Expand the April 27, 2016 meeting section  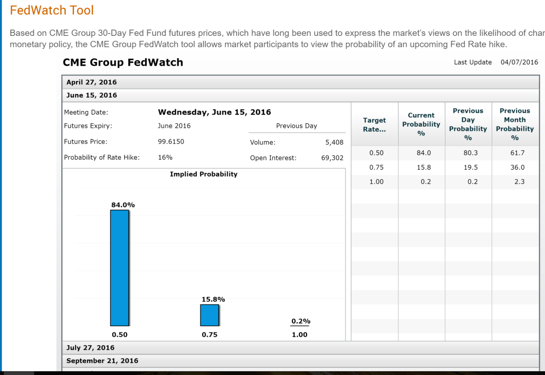click(x=300, y=82)
